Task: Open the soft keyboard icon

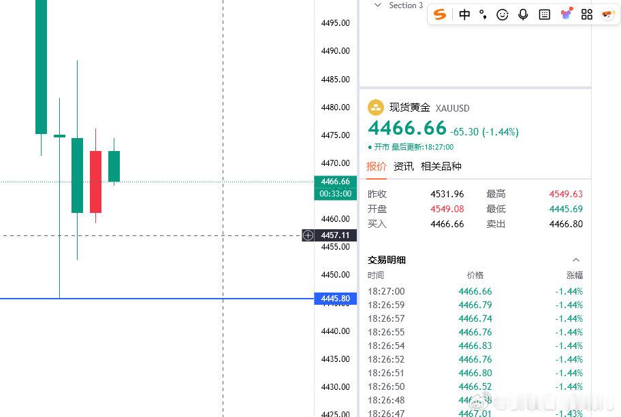Action: pos(544,14)
